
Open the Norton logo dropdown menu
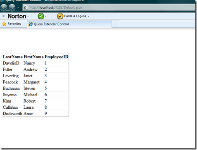(18, 16)
